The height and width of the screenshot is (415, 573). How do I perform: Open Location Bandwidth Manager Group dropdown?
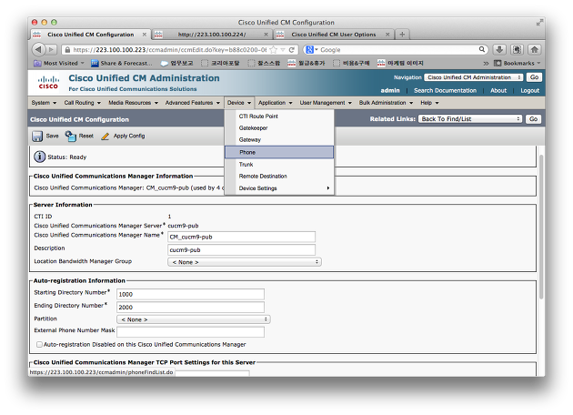click(245, 262)
